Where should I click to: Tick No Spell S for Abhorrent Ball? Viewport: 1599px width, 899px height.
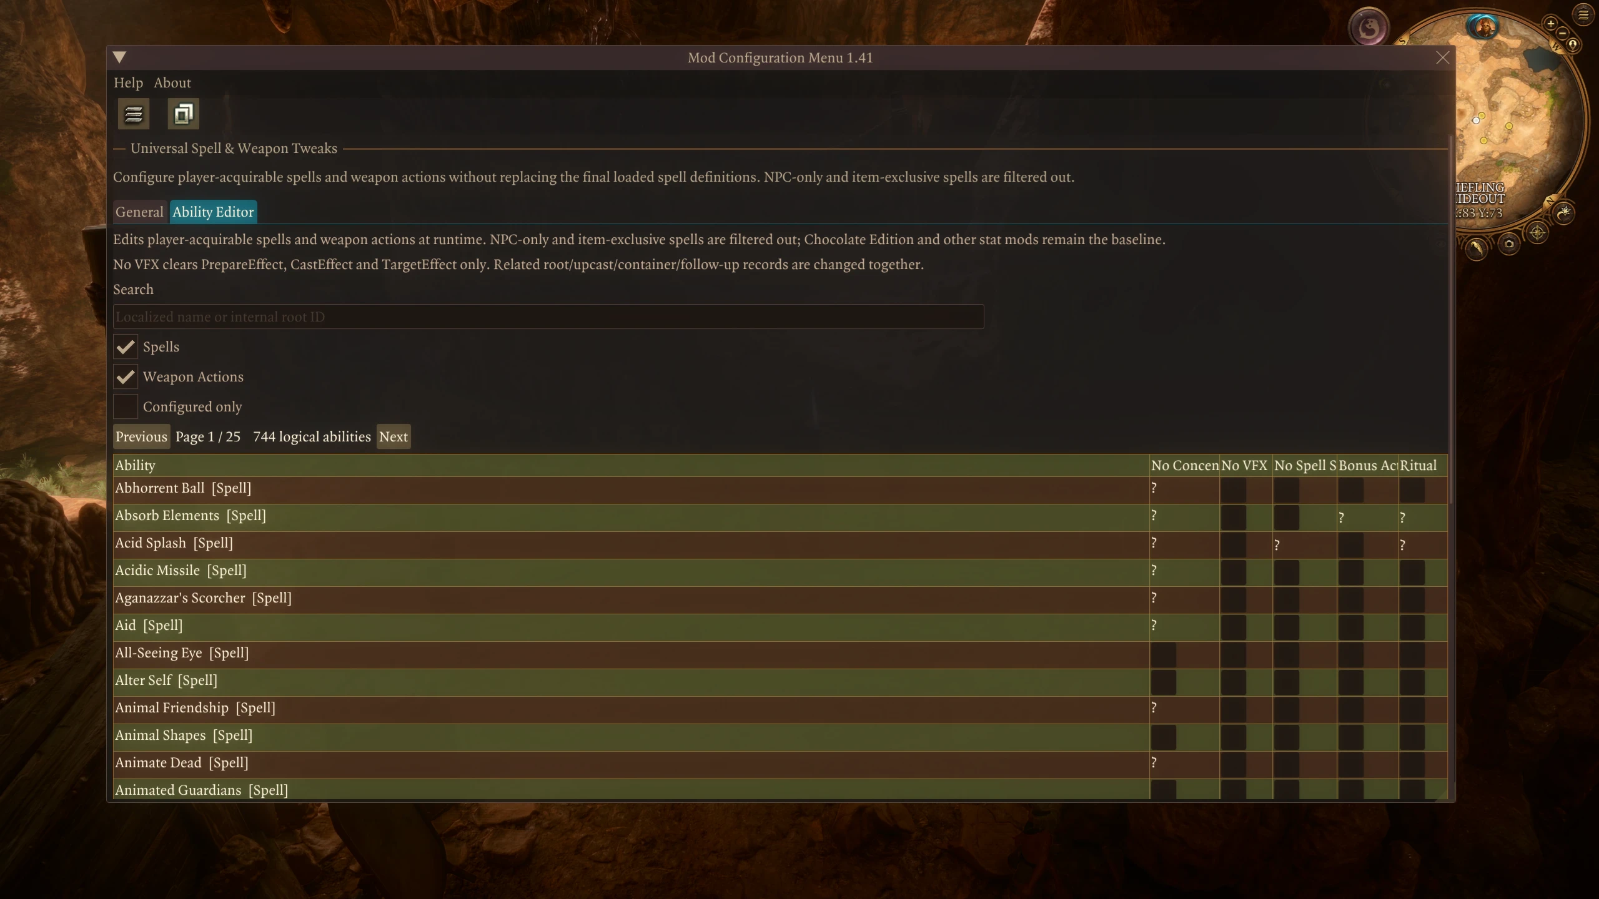1287,491
